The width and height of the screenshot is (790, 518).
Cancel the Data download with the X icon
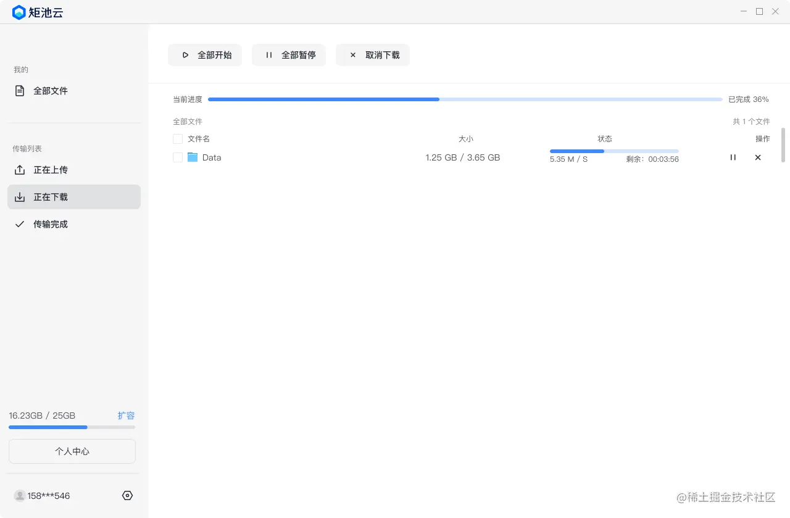(758, 157)
